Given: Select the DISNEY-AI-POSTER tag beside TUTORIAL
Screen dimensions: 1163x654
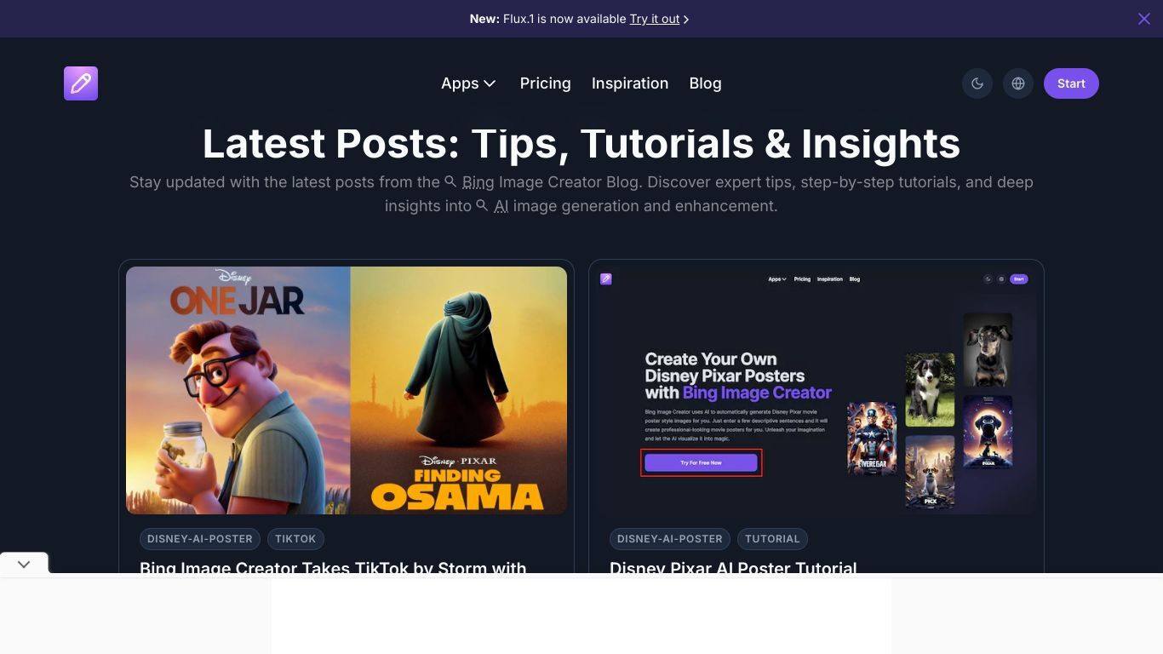Looking at the screenshot, I should tap(670, 539).
